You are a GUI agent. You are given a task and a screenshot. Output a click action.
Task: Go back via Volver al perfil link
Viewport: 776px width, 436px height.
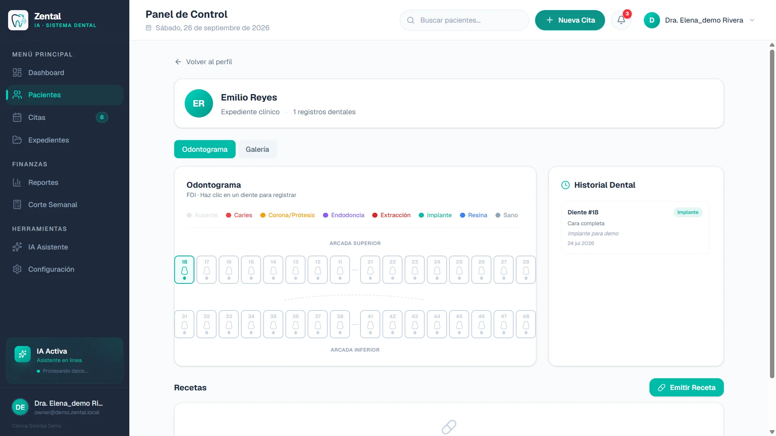204,62
